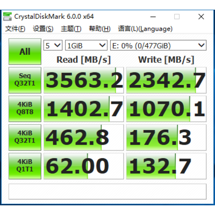Open the drive selector showing E: 0%
This screenshot has width=215, height=215.
tap(158, 45)
